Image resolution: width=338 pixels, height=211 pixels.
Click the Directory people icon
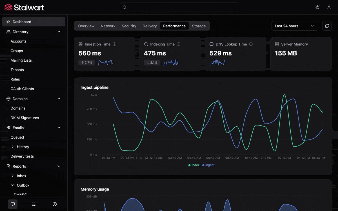8,32
